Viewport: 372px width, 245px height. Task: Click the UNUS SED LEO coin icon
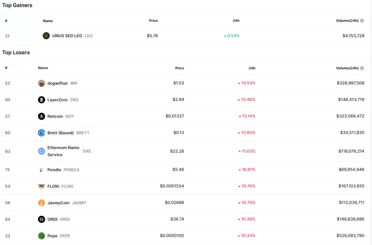click(x=46, y=36)
